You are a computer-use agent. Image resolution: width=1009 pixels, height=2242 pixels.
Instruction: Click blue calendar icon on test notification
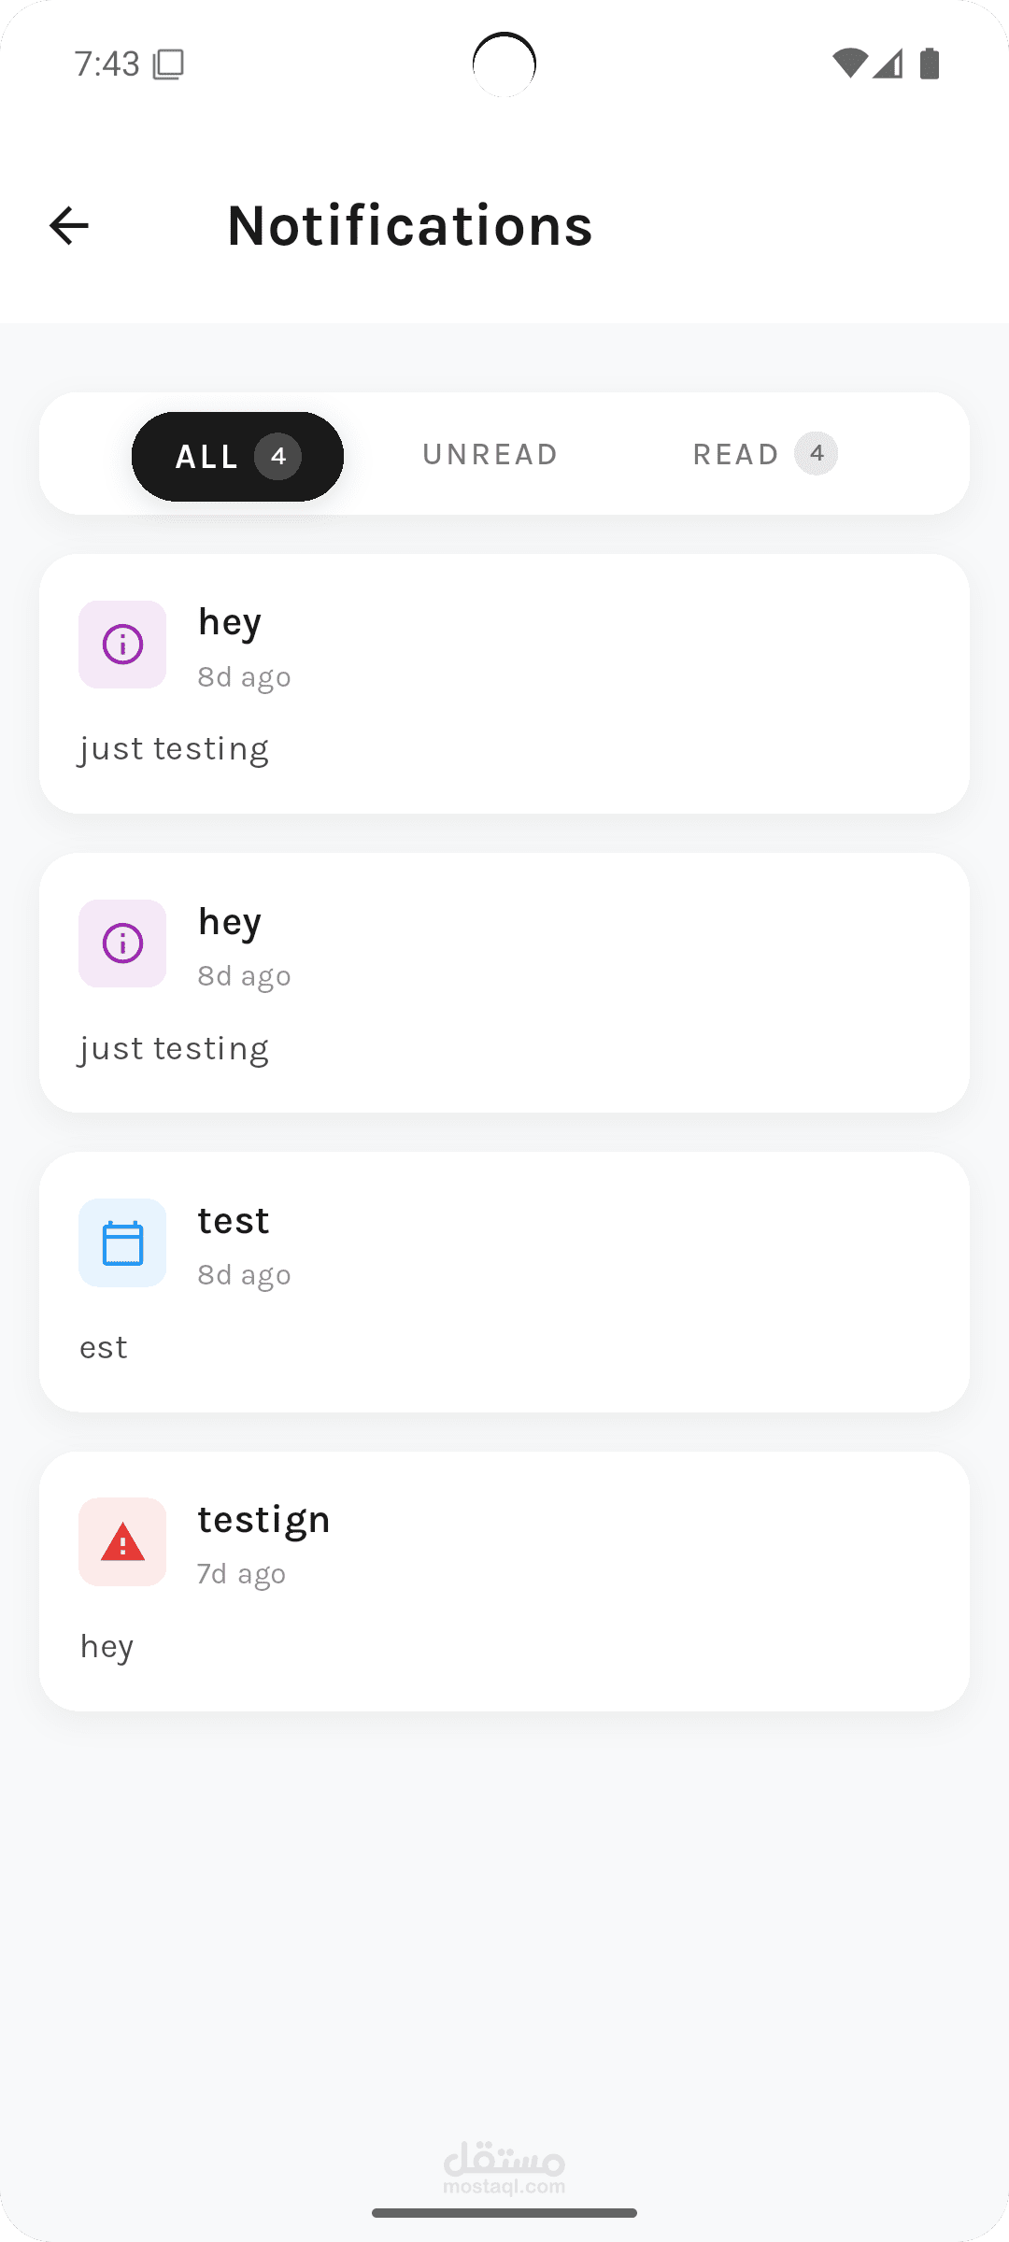122,1243
